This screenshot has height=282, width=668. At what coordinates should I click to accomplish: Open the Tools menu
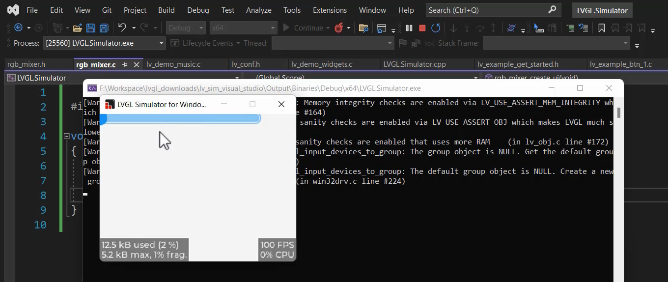coord(292,10)
